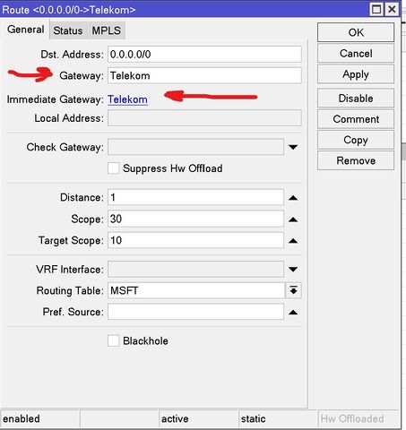Image resolution: width=406 pixels, height=430 pixels.
Task: Focus the Pref. Source field
Action: 195,312
